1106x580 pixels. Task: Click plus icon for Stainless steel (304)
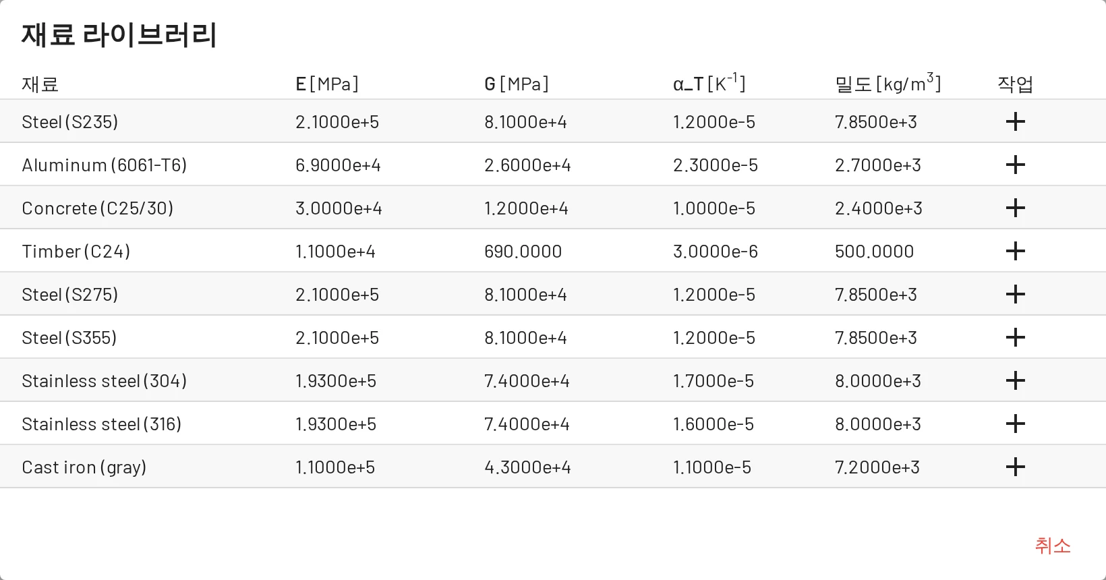coord(1015,380)
